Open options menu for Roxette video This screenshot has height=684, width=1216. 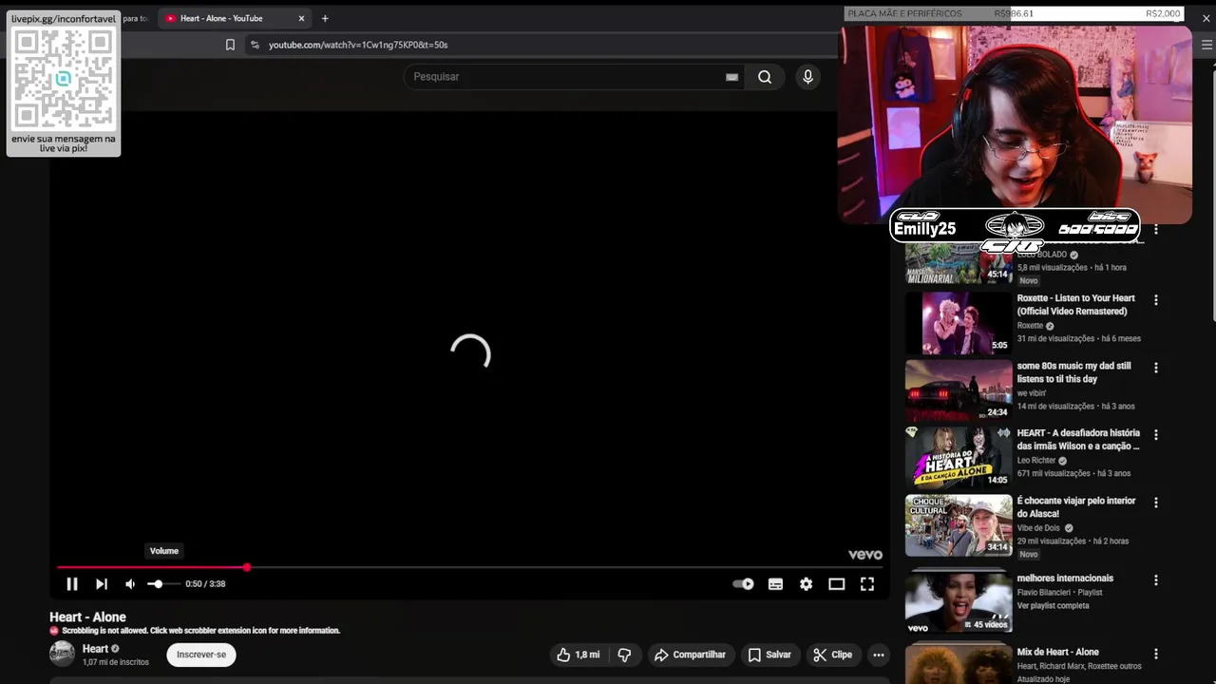1156,300
